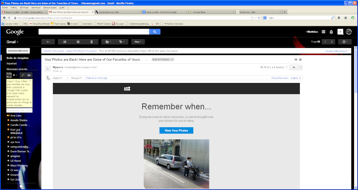Open the Google apps grid
Viewport: 358px width, 190px height.
click(x=323, y=32)
